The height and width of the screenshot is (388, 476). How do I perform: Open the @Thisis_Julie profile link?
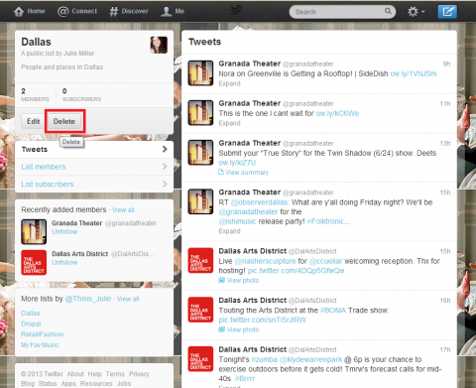88,299
